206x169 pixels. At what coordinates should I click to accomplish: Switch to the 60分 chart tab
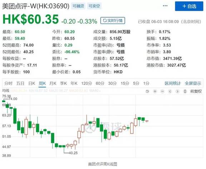click(100, 83)
